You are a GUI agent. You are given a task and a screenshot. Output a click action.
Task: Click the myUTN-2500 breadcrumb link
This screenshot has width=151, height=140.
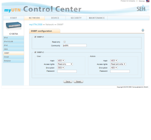pos(35,25)
